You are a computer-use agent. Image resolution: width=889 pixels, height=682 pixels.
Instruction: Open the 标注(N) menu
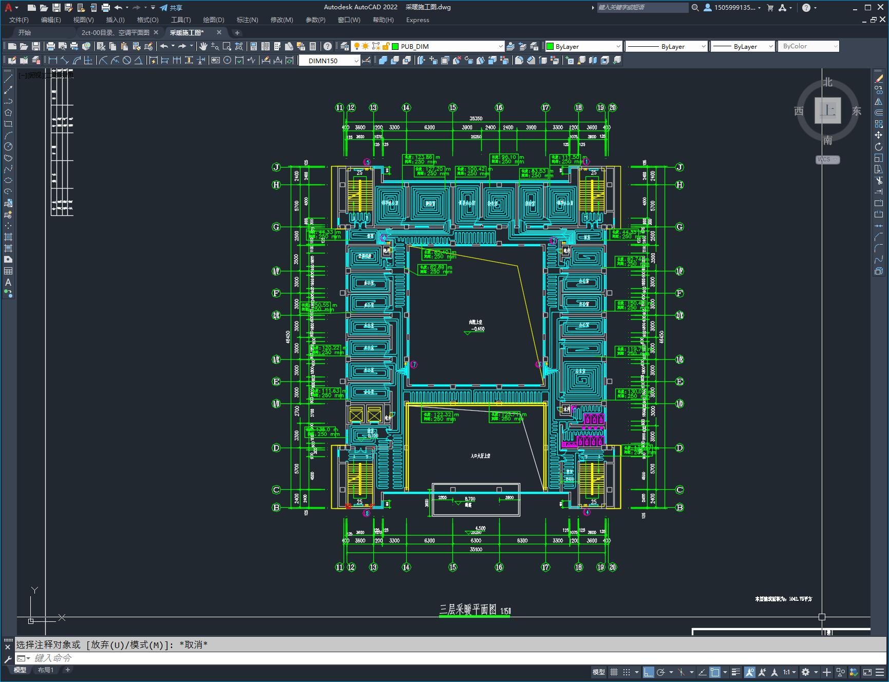[x=247, y=20]
